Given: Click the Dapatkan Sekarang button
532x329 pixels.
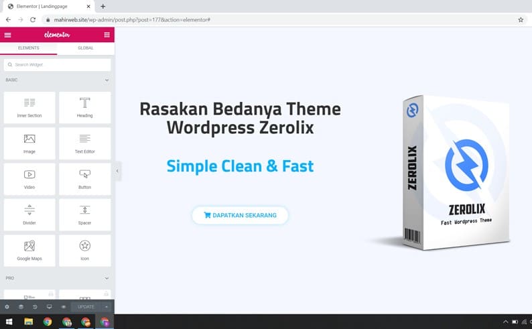Looking at the screenshot, I should pos(240,215).
